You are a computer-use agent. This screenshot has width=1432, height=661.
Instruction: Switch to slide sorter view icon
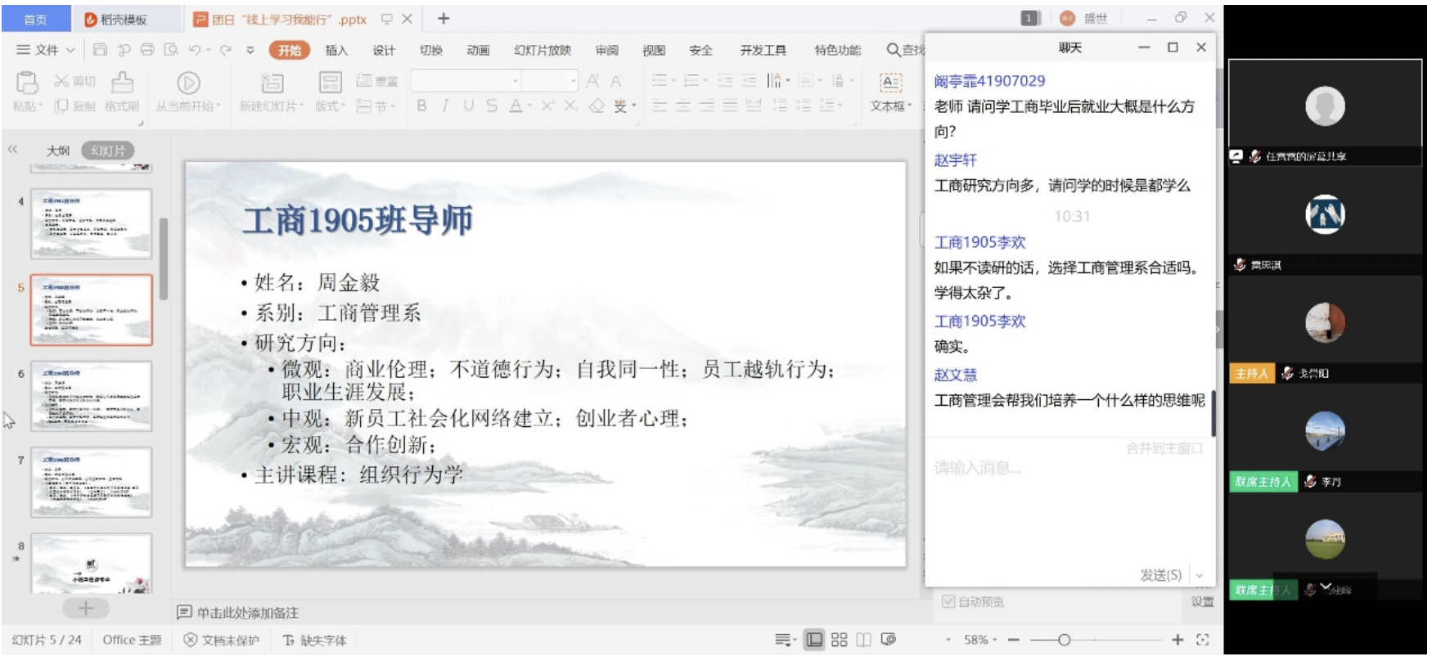pos(839,640)
